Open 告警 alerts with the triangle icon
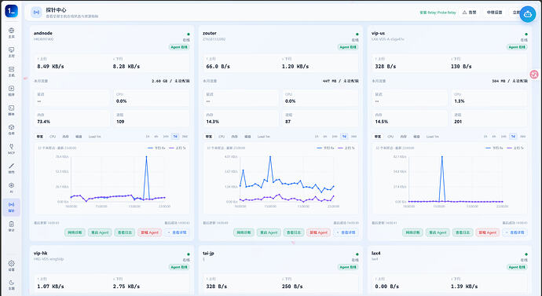 pyautogui.click(x=470, y=13)
